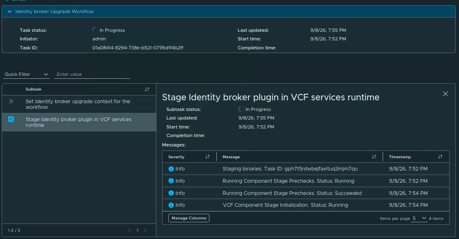Select message Prechecks Status: Running

(288, 181)
